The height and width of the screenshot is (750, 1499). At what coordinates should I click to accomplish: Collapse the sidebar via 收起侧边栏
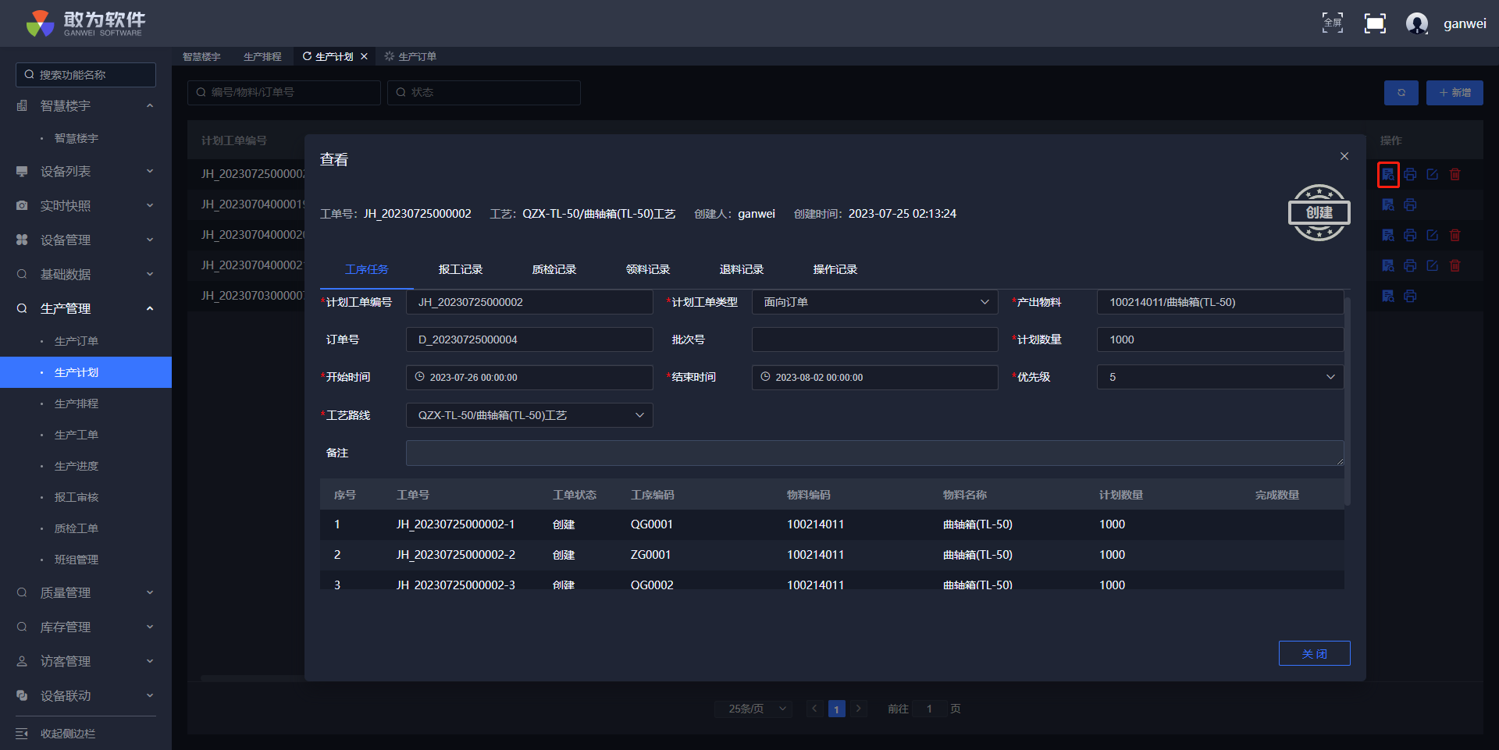pos(68,734)
